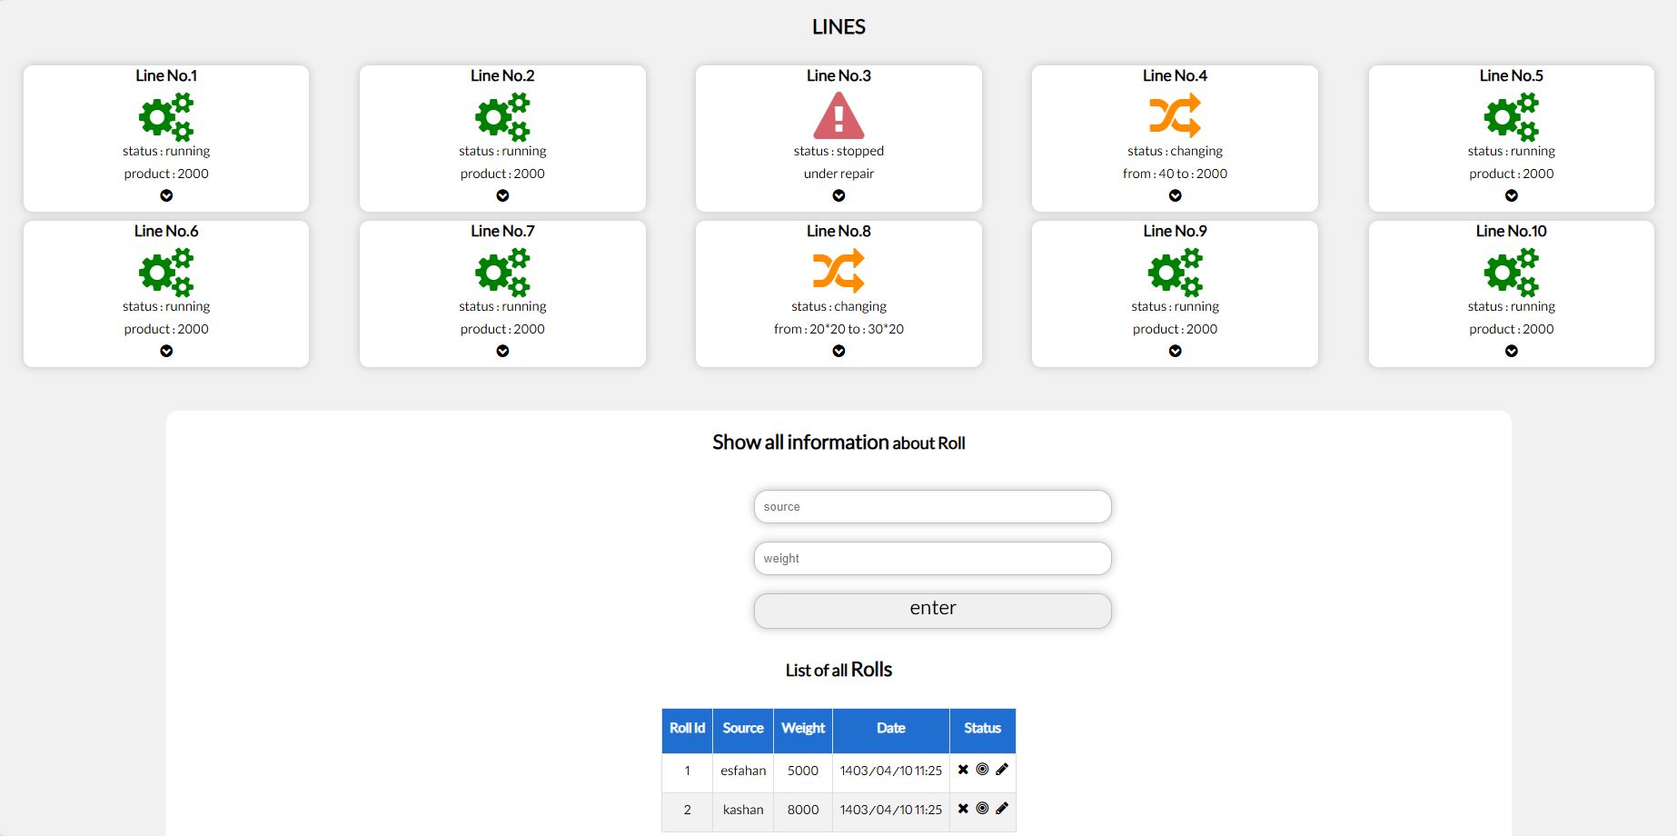This screenshot has height=836, width=1677.
Task: Expand Line No.8 details chevron
Action: (x=838, y=351)
